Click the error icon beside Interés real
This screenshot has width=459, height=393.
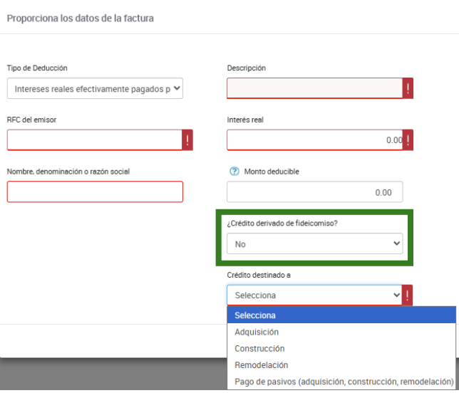tap(408, 140)
